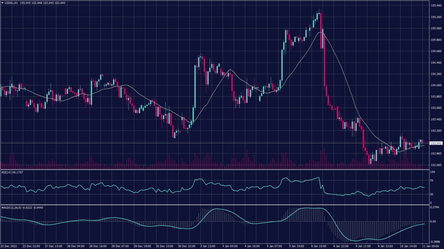Image resolution: width=444 pixels, height=249 pixels.
Task: Click the RSI 30 level scale label
Action: 432,194
